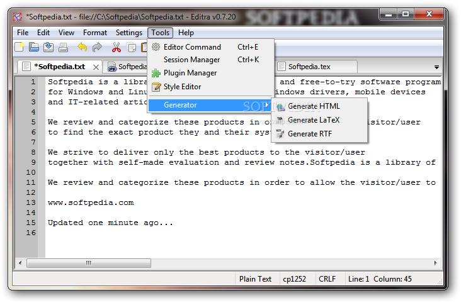Click the Cut scissors icon

coord(117,47)
